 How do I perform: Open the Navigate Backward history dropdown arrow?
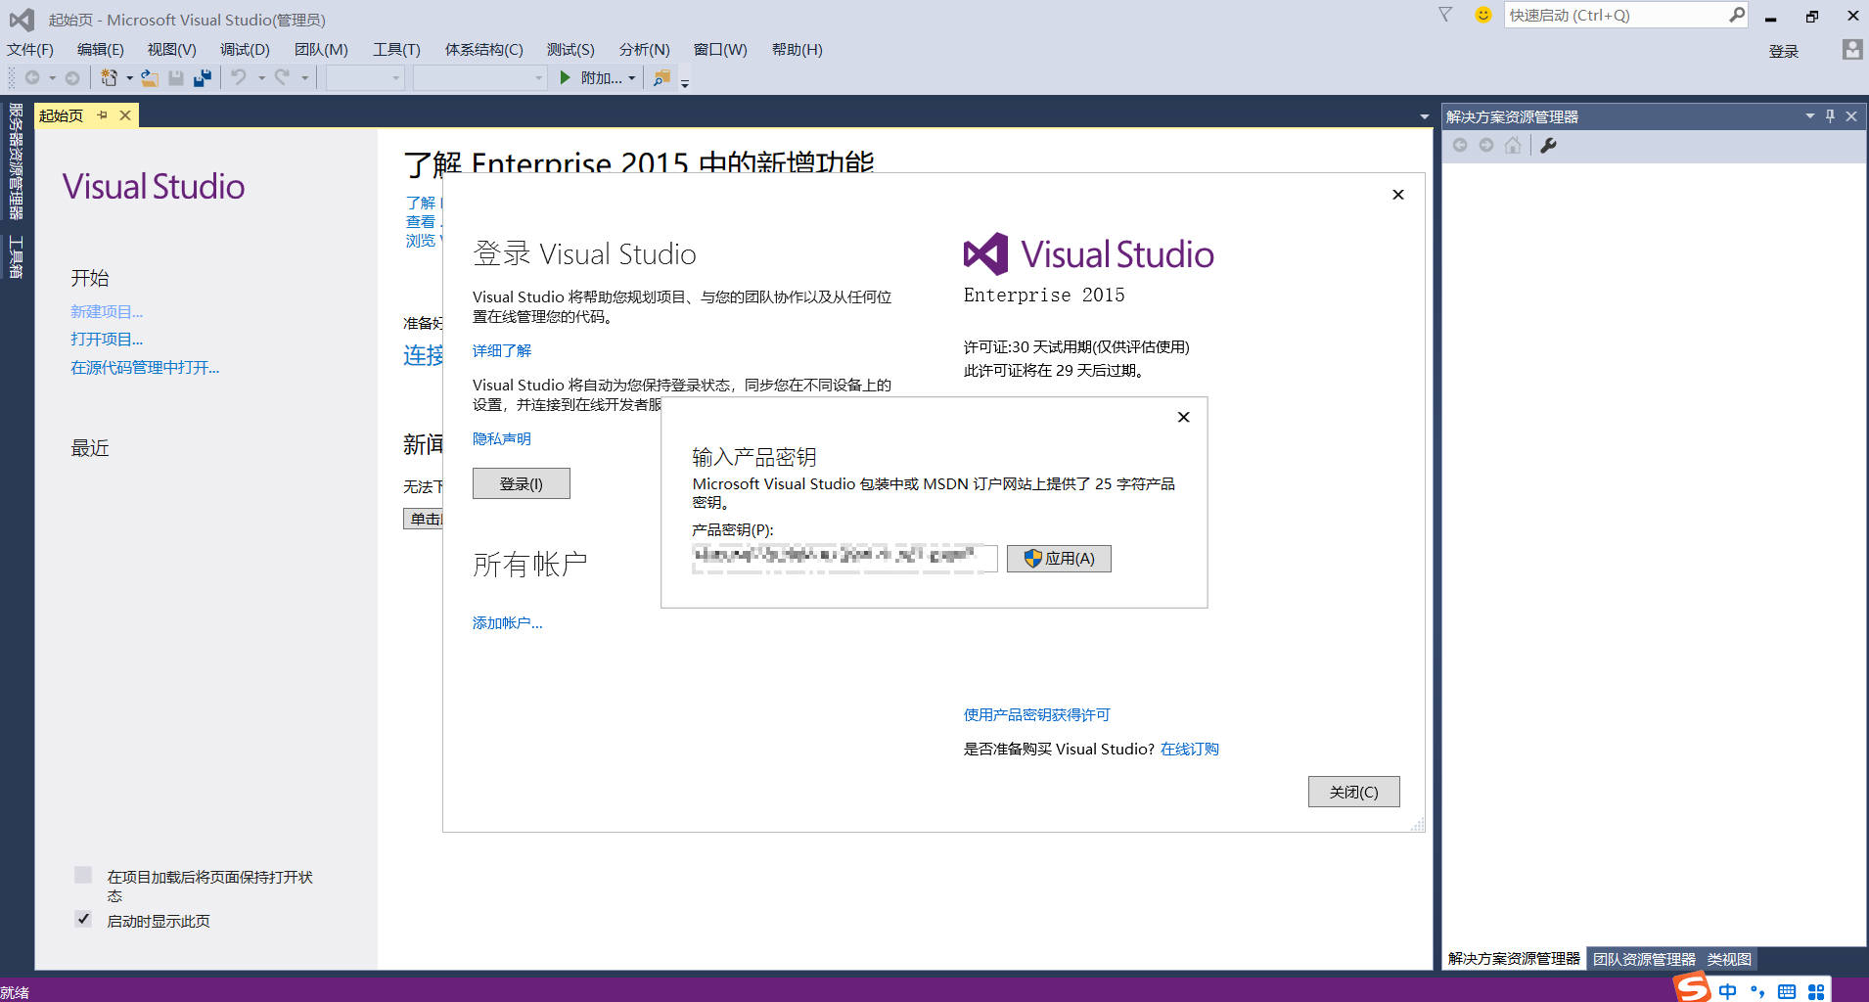[52, 78]
